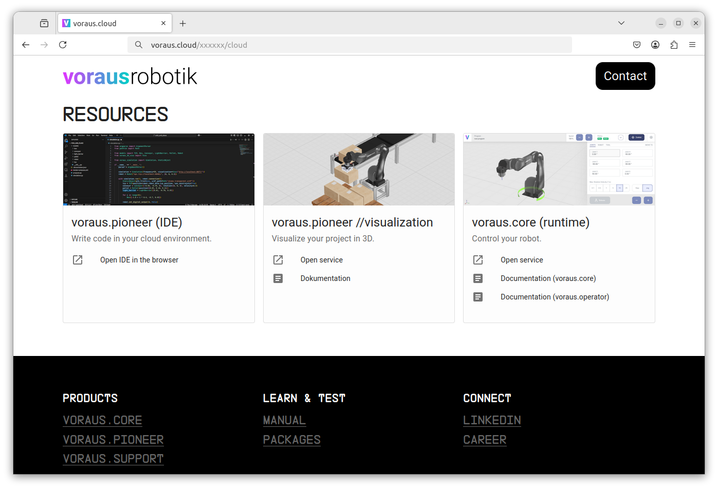Viewport: 718px width, 489px height.
Task: Click the document icon beside Documentation (voraus.operator)
Action: tap(478, 297)
